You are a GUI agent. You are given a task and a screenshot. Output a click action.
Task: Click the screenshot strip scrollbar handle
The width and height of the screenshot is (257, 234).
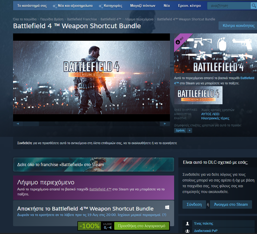point(31,124)
